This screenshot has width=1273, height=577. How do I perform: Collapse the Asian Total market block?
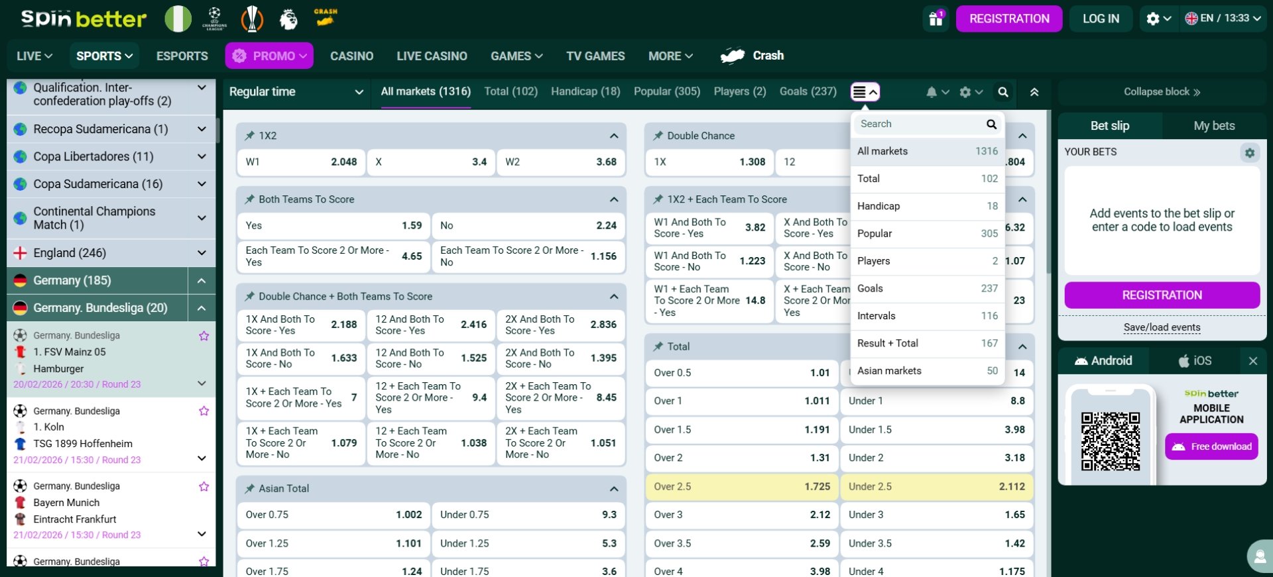(x=614, y=489)
